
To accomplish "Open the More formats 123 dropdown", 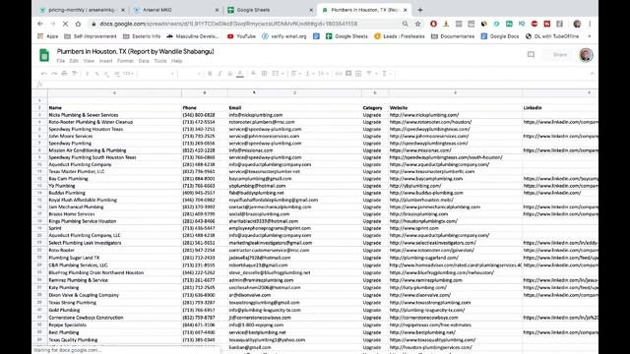I will coord(128,74).
